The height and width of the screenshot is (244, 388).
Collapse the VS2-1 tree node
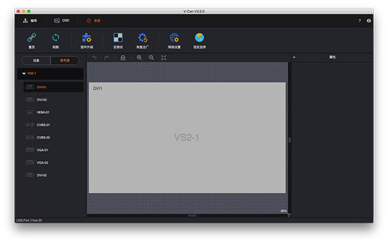24,74
